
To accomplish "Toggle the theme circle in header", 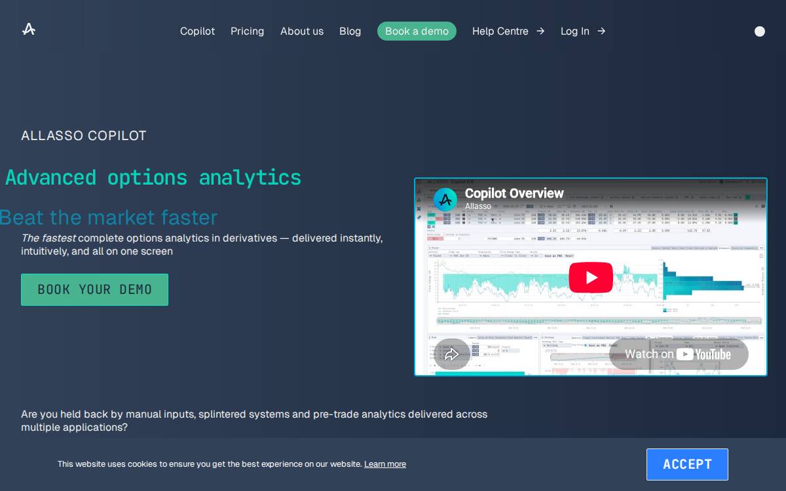I will coord(760,31).
